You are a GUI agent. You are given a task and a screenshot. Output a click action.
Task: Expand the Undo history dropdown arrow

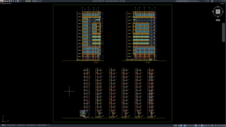(21, 1)
